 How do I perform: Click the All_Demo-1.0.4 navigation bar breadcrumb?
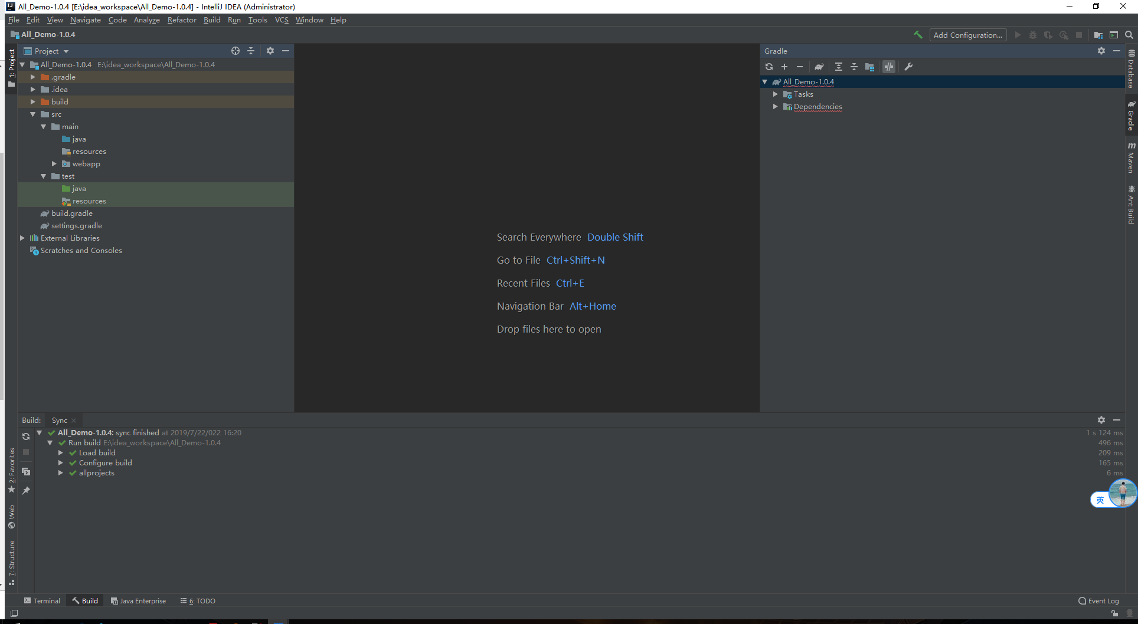pos(43,35)
